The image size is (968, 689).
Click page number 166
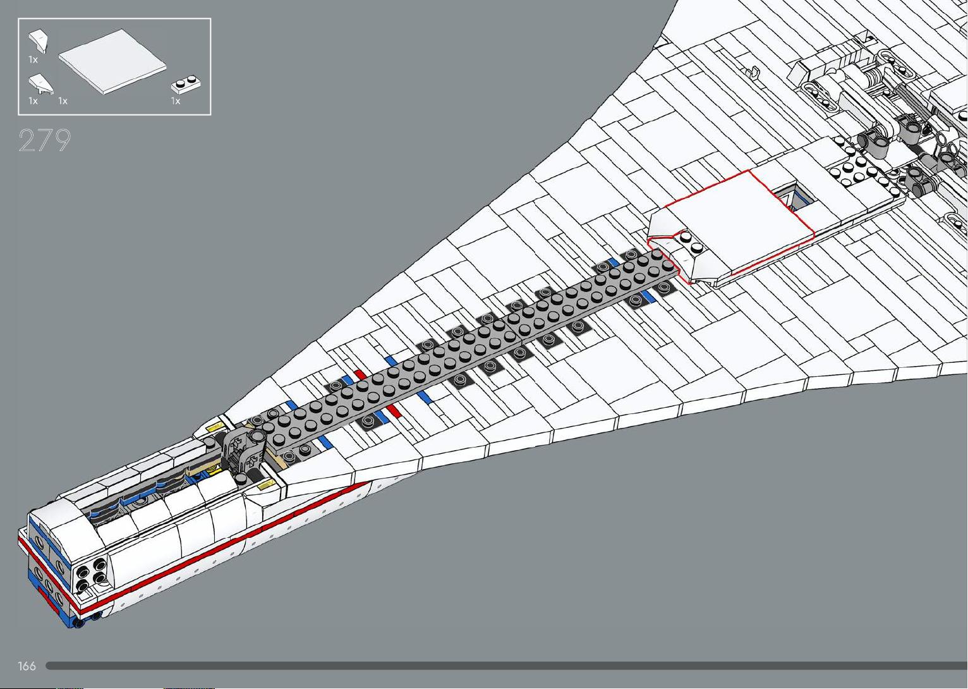27,666
